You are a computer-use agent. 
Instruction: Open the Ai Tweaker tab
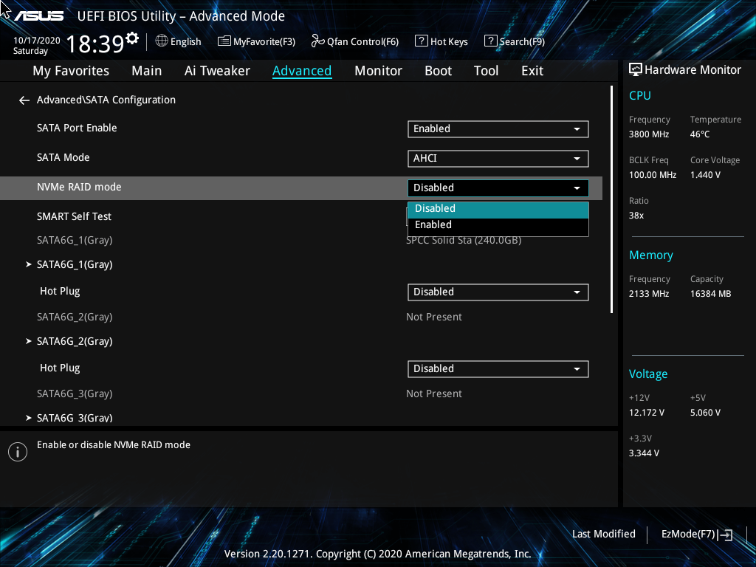coord(217,71)
